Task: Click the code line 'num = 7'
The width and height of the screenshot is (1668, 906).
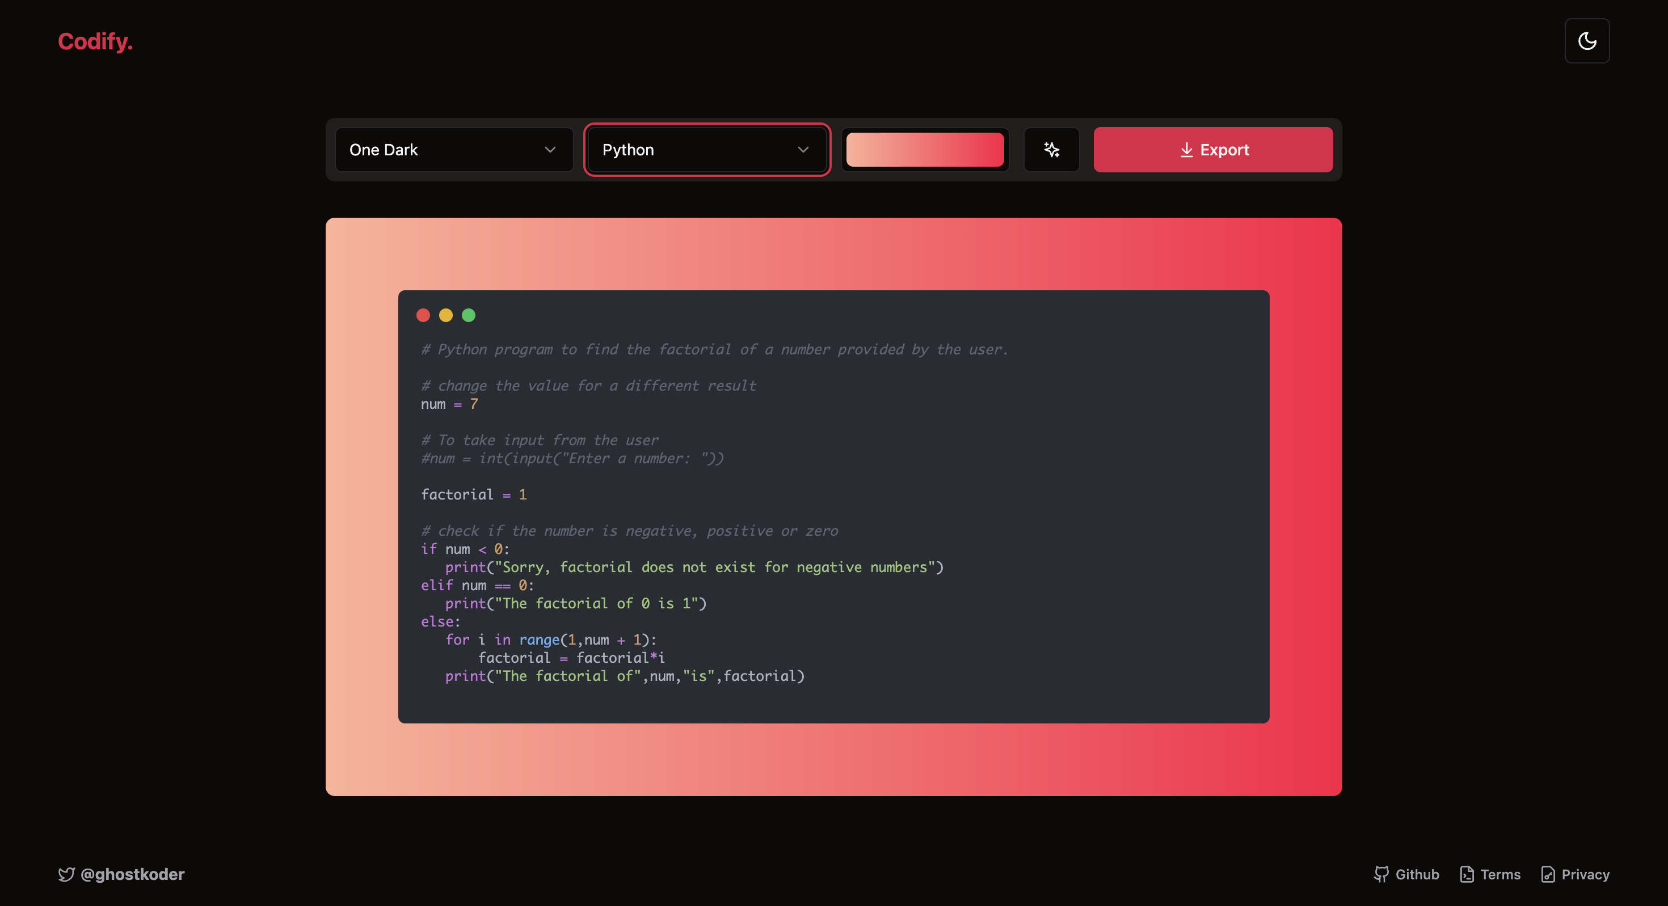Action: (x=449, y=404)
